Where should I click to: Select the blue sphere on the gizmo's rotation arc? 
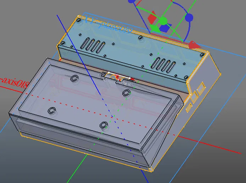coord(189,18)
